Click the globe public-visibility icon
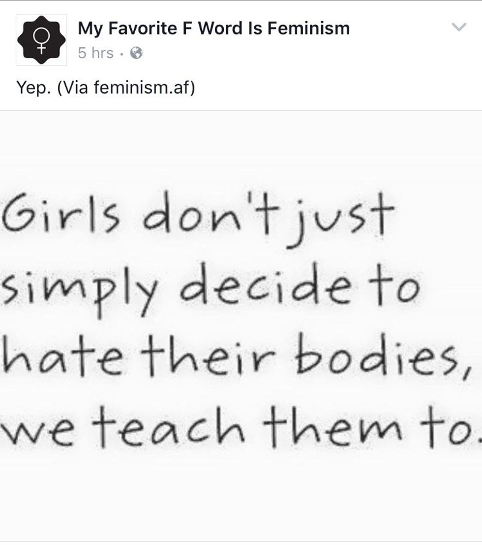482x545 pixels. pos(136,53)
